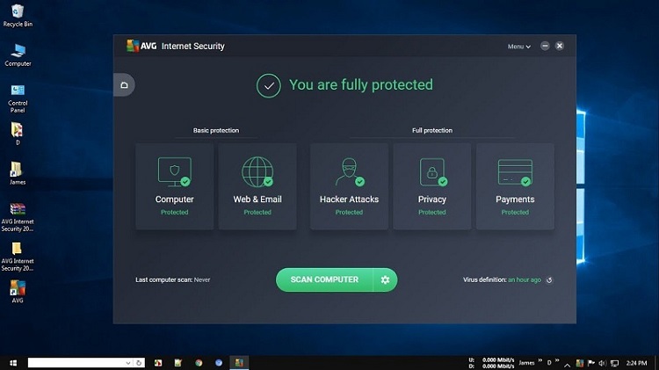Open the Hacker Attacks tile
659x370 pixels.
point(349,186)
